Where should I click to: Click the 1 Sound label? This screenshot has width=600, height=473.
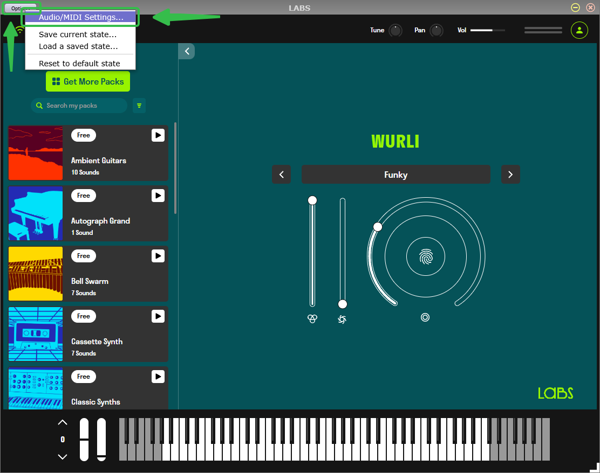pyautogui.click(x=82, y=233)
